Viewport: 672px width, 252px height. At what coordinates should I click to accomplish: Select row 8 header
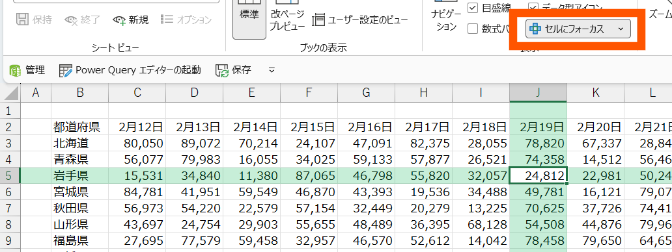pyautogui.click(x=10, y=224)
